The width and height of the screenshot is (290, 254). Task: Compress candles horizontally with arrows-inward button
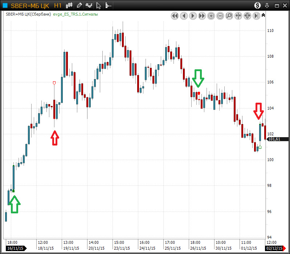click(238, 16)
